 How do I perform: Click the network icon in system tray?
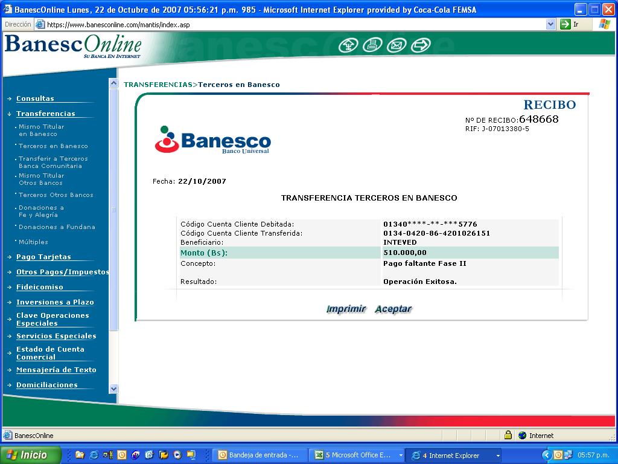[x=569, y=455]
